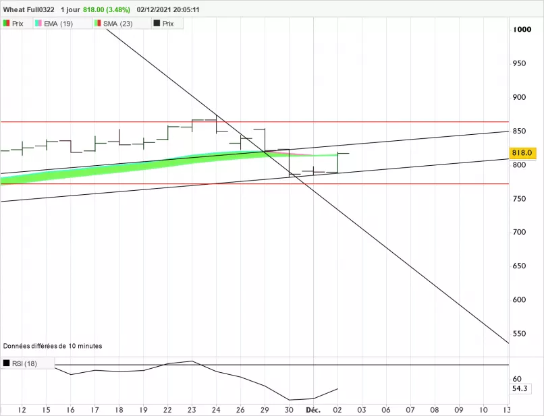Click the yellow 818.0 current price tag
Screen dimensions: 544x416
(522, 153)
